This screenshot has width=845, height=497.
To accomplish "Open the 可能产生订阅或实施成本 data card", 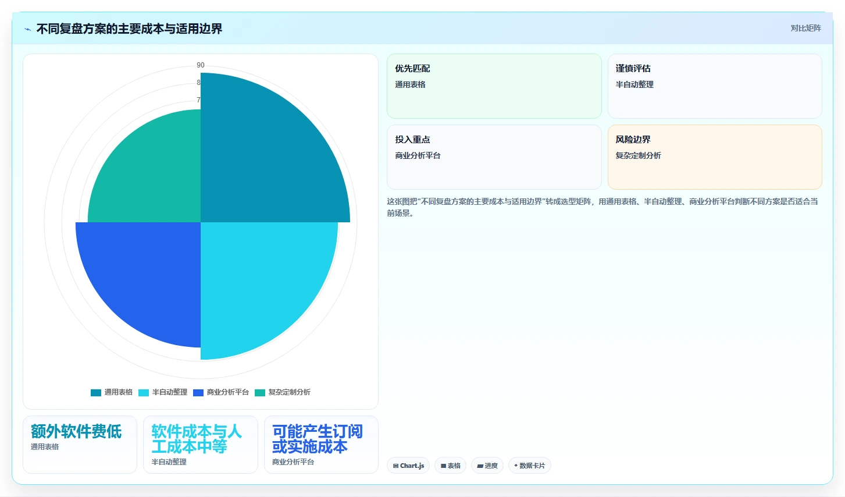I will (x=321, y=445).
